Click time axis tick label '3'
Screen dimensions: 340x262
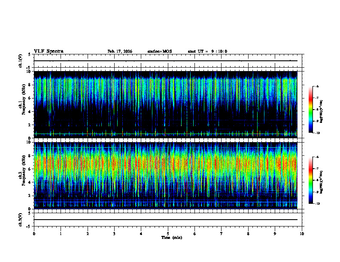114,234
